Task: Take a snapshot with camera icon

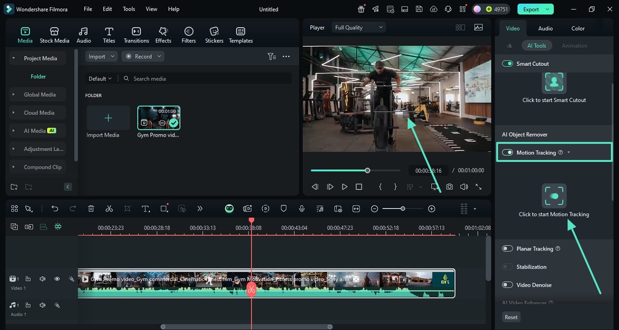Action: click(449, 187)
